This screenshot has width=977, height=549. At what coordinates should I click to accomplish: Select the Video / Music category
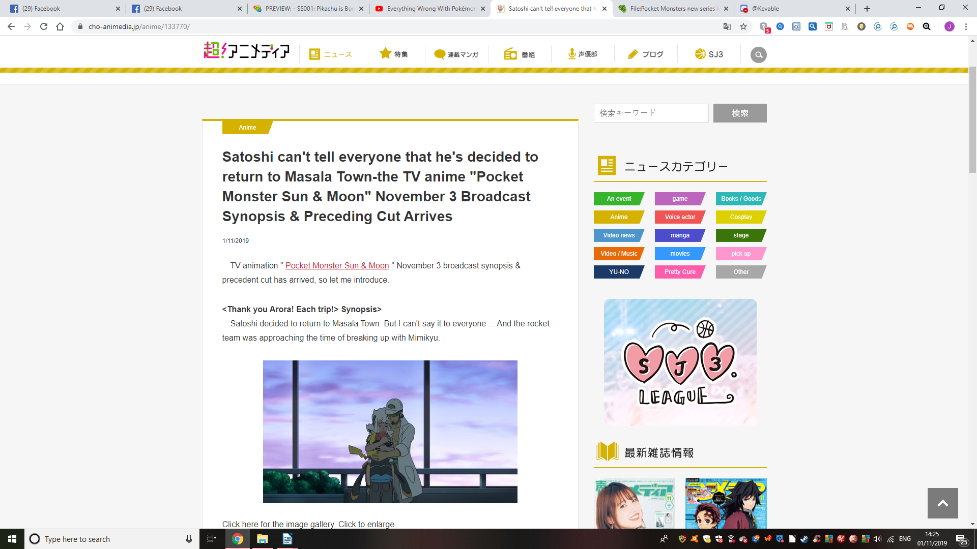[x=619, y=254]
